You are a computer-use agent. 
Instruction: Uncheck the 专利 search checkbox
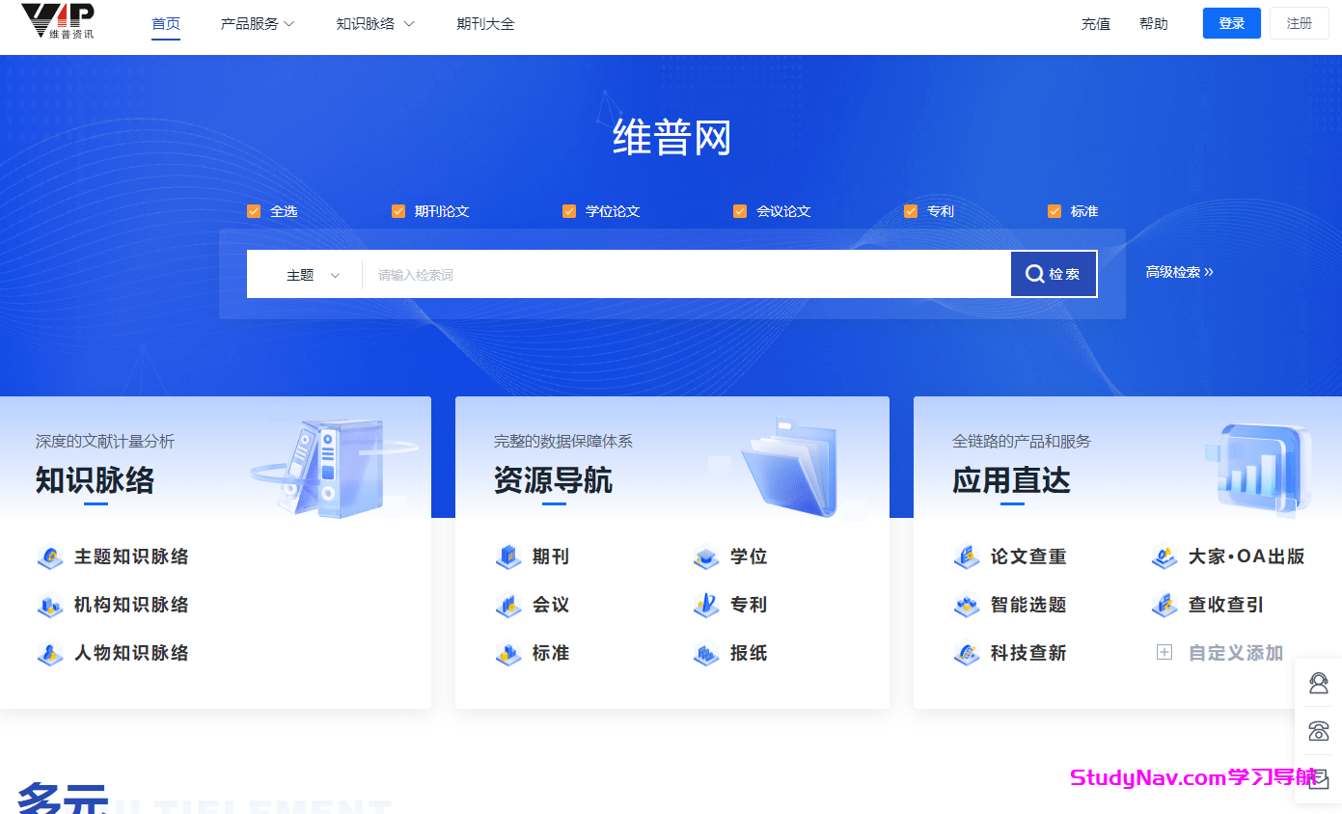tap(911, 211)
